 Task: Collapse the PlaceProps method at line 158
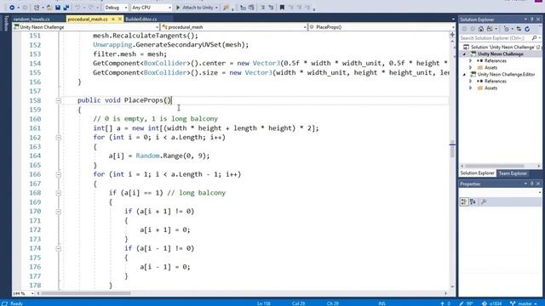[59, 100]
